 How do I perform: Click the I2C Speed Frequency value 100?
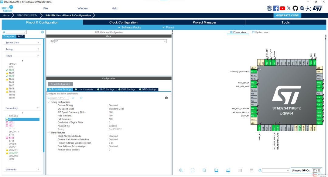coord(111,112)
